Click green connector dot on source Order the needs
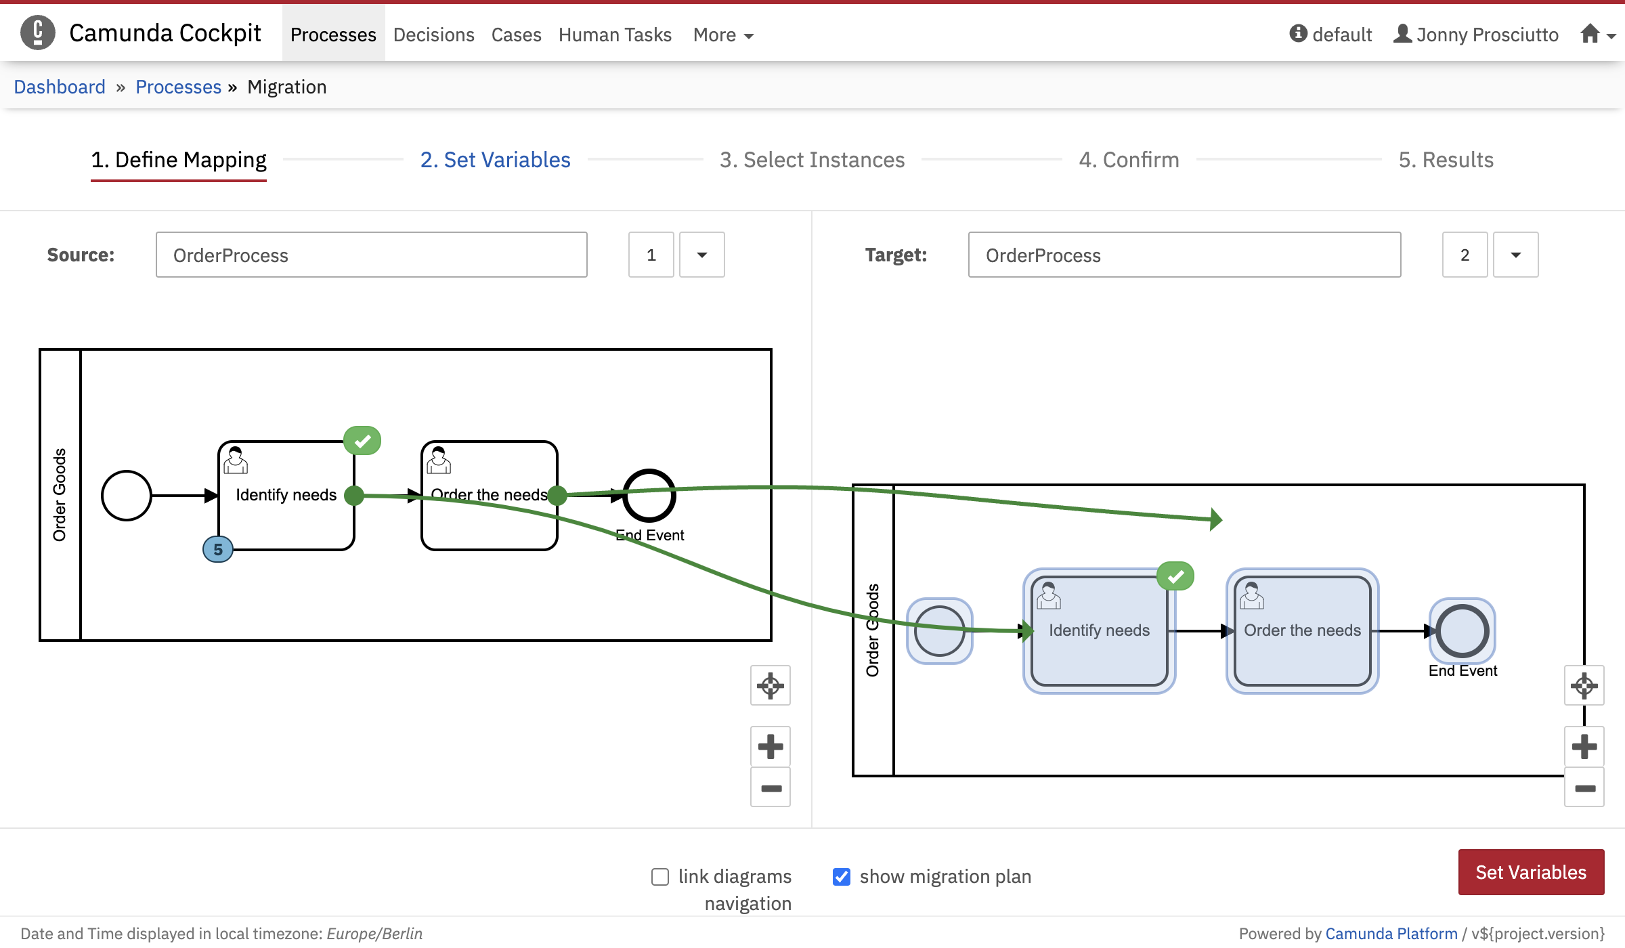Screen dimensions: 1625x948 point(557,496)
